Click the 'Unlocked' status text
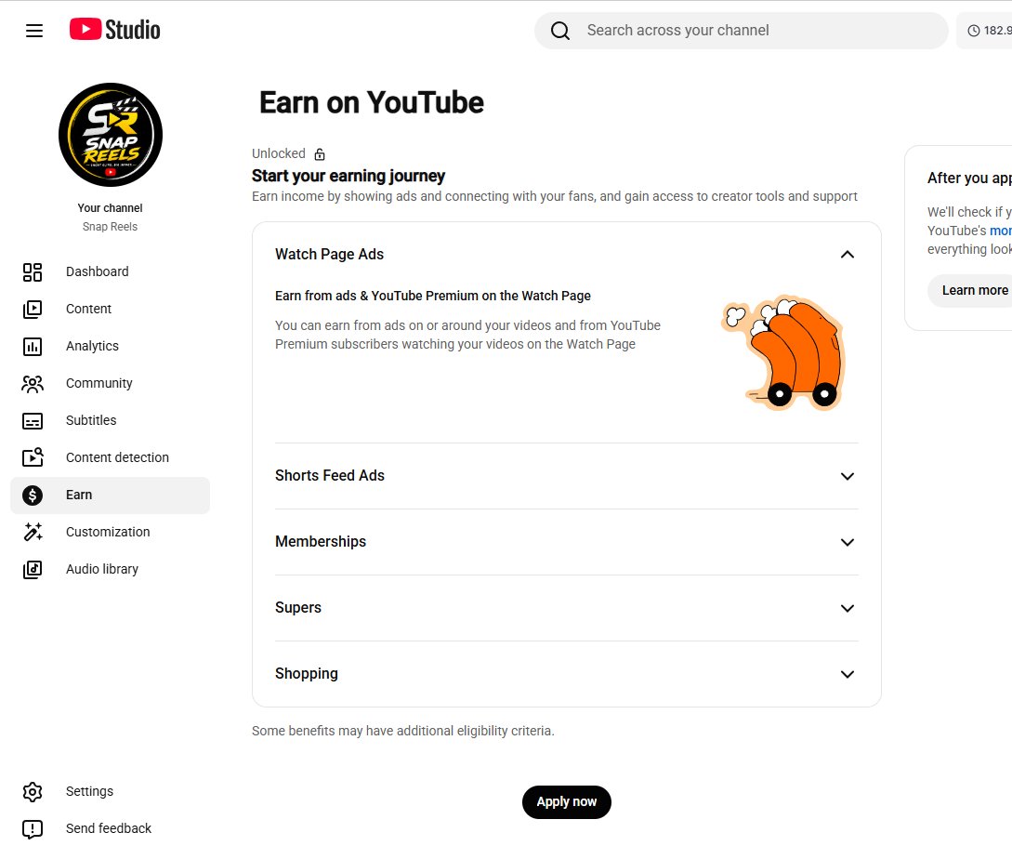This screenshot has height=846, width=1012. point(279,153)
